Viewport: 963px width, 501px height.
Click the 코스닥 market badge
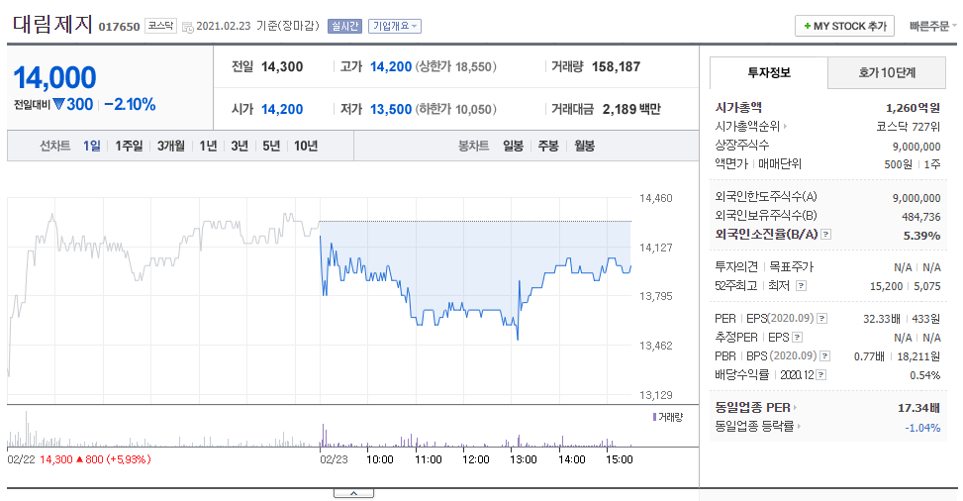tap(161, 26)
